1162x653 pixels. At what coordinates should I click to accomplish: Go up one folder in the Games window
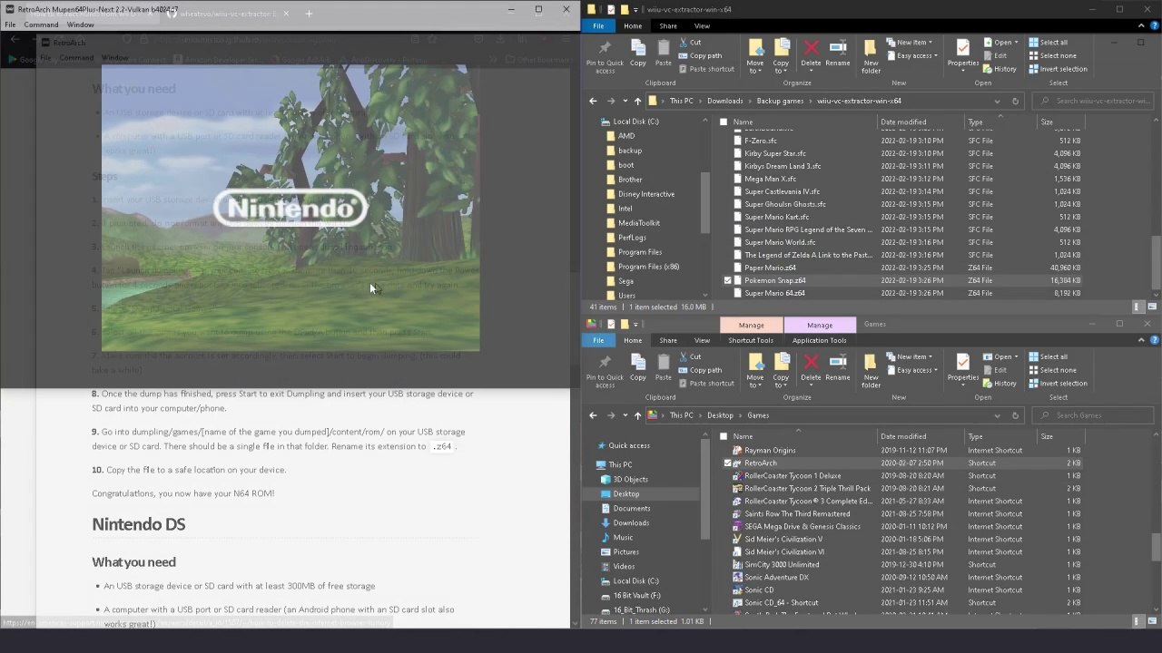pos(637,415)
